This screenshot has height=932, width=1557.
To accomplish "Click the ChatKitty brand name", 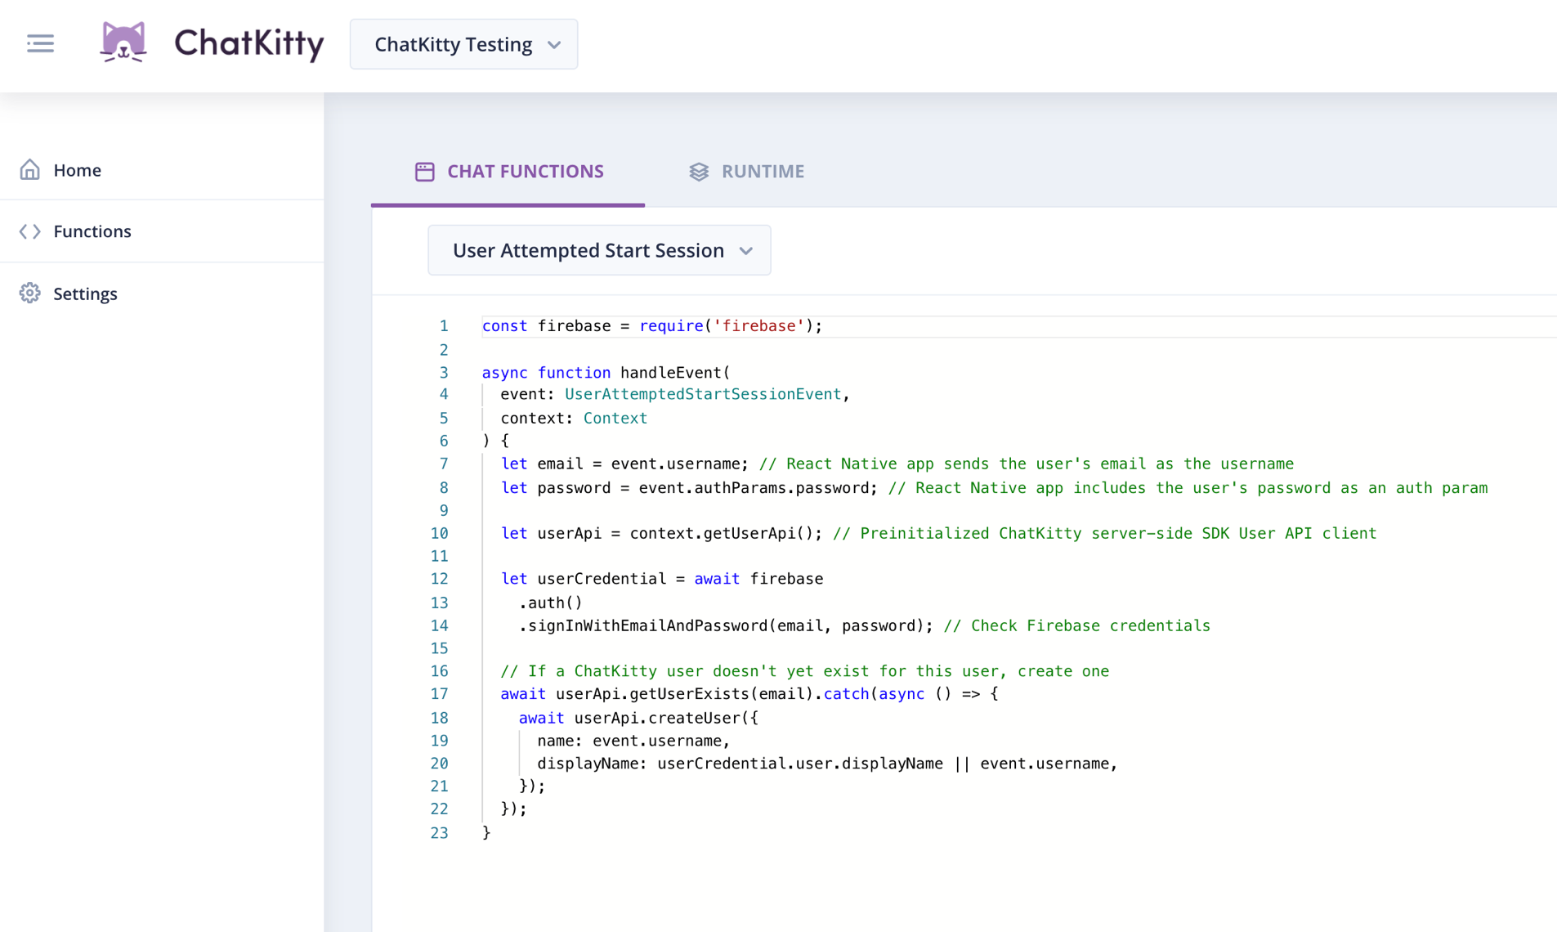I will (249, 43).
